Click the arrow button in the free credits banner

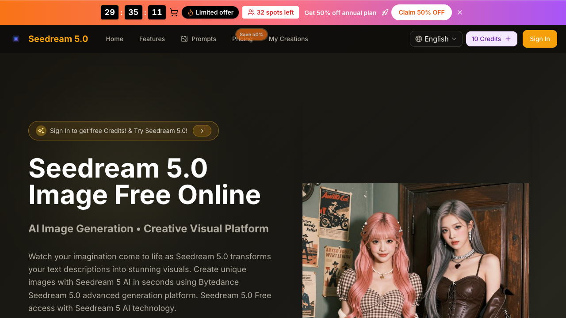click(x=202, y=131)
